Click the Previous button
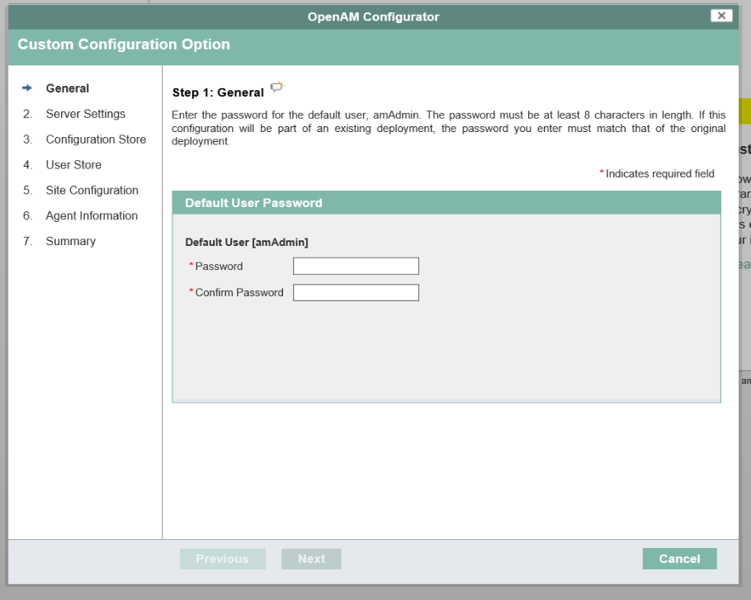Image resolution: width=751 pixels, height=600 pixels. 223,559
